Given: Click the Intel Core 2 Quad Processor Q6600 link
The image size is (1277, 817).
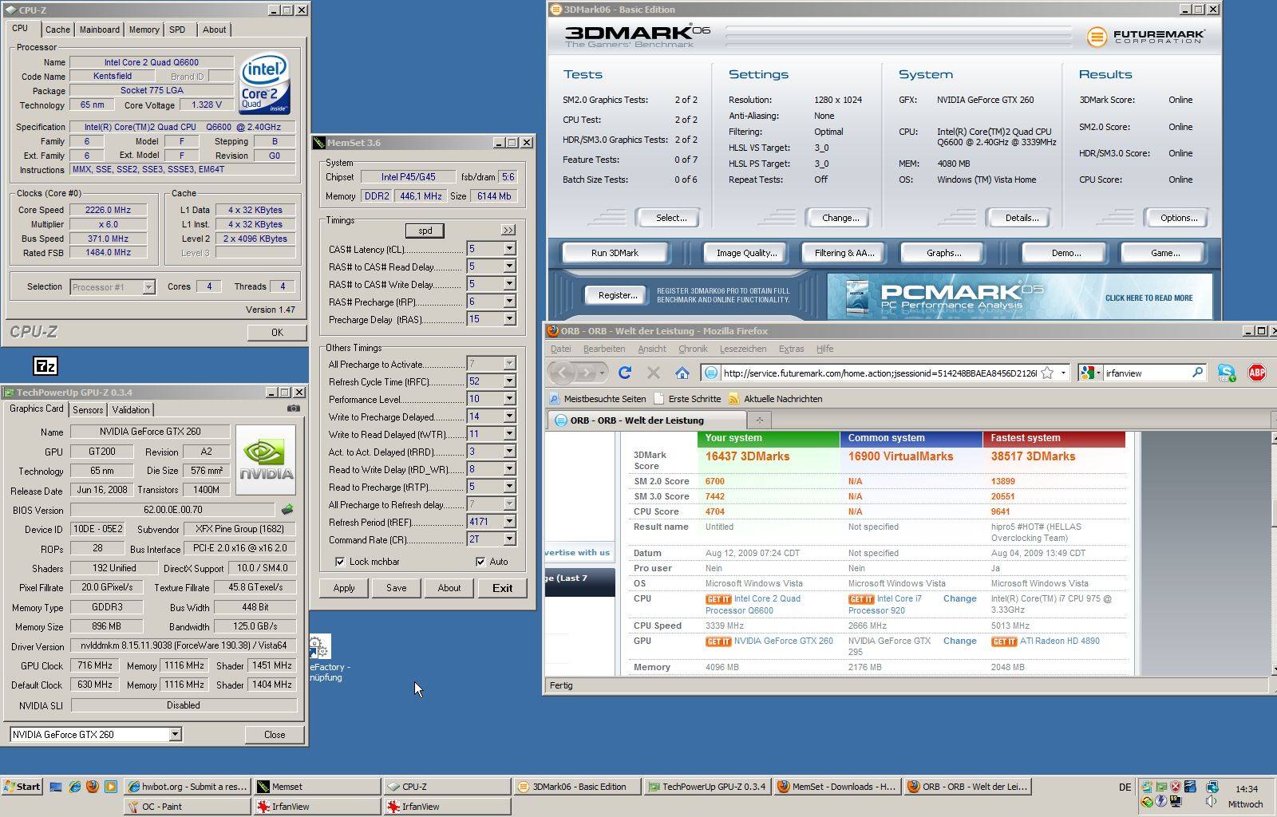Looking at the screenshot, I should (x=753, y=605).
